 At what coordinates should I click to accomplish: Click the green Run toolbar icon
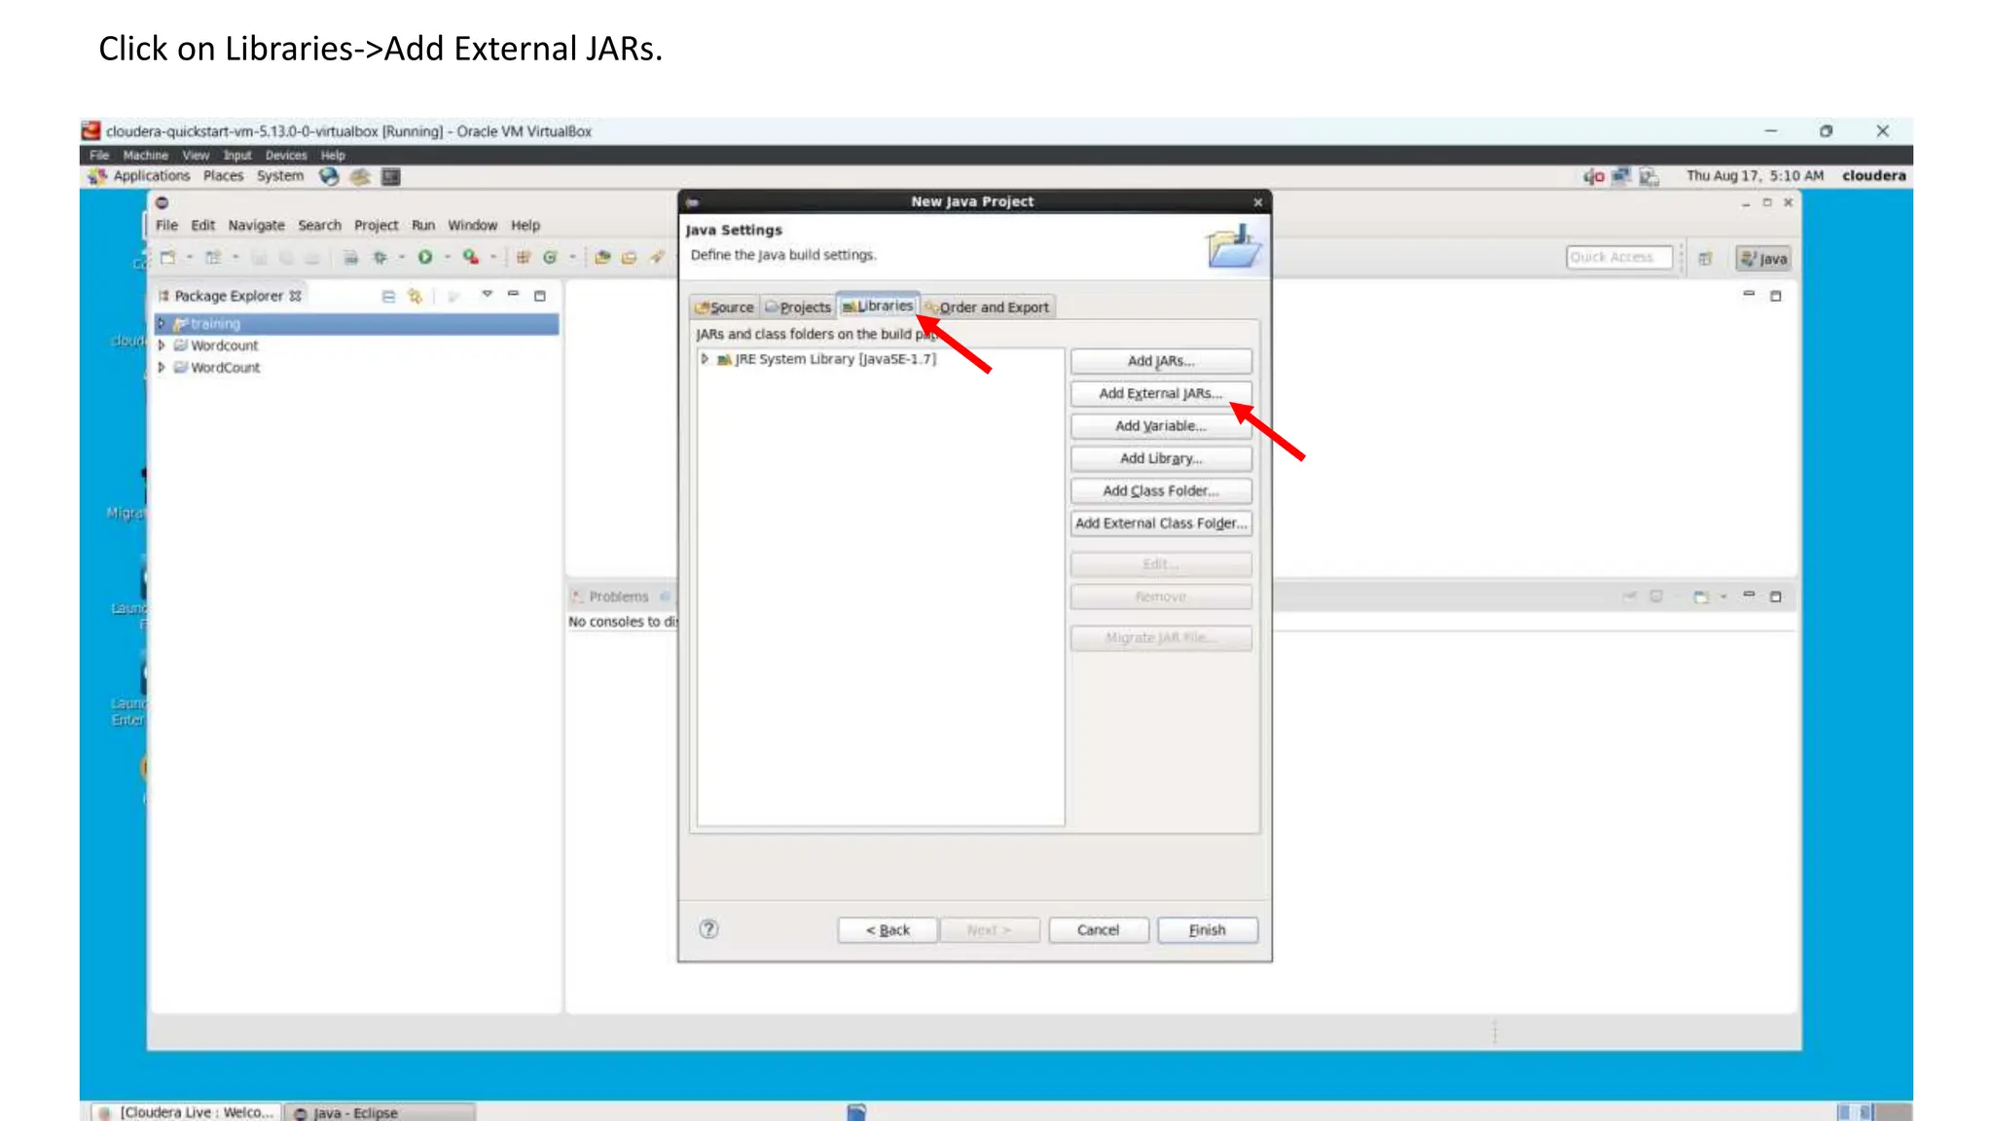point(425,258)
